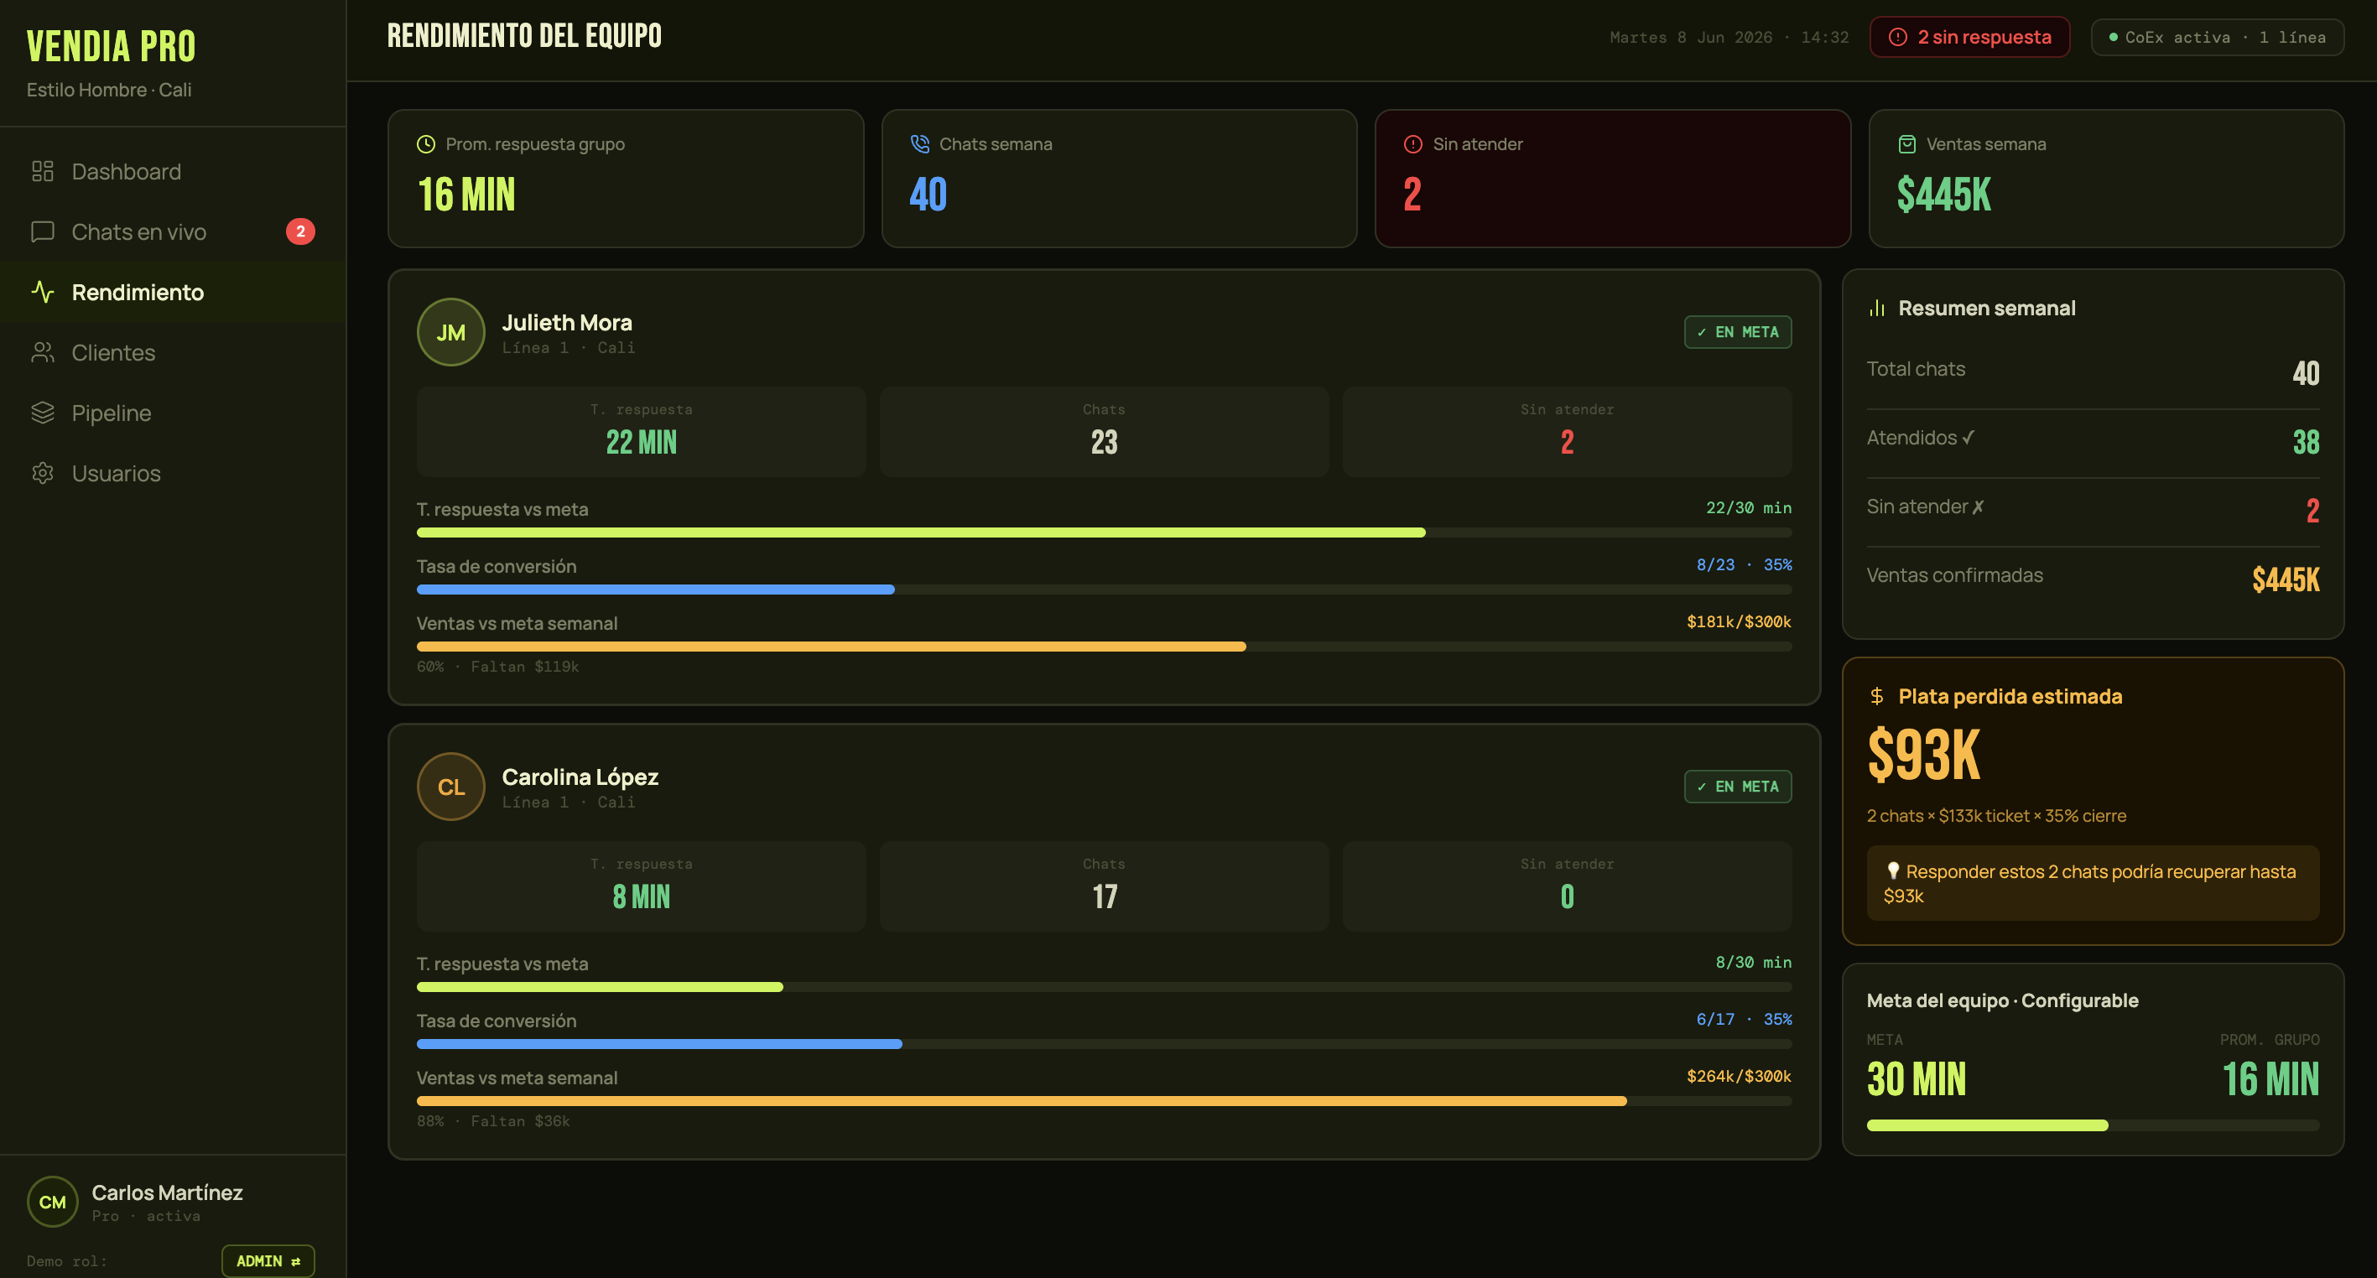Click Carolina's T. respuesta 8 MIN tile

tap(642, 886)
